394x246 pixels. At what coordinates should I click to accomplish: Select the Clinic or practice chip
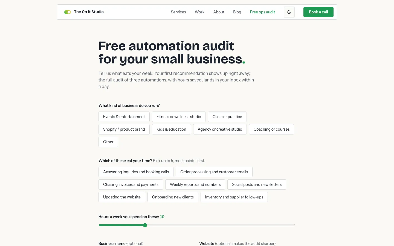tap(227, 117)
